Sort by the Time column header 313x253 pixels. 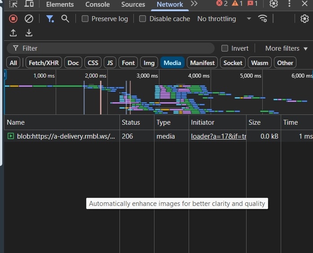click(297, 122)
